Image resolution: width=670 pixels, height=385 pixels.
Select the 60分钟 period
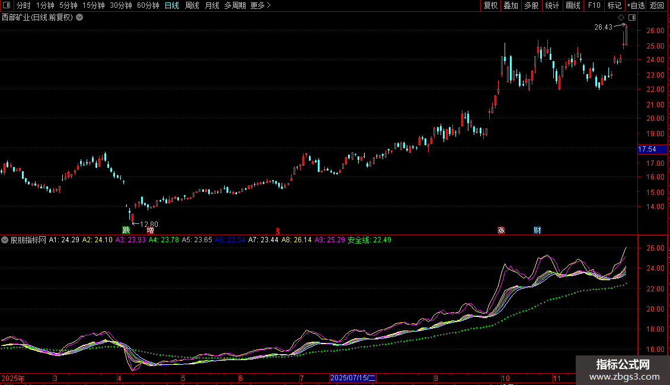(148, 5)
